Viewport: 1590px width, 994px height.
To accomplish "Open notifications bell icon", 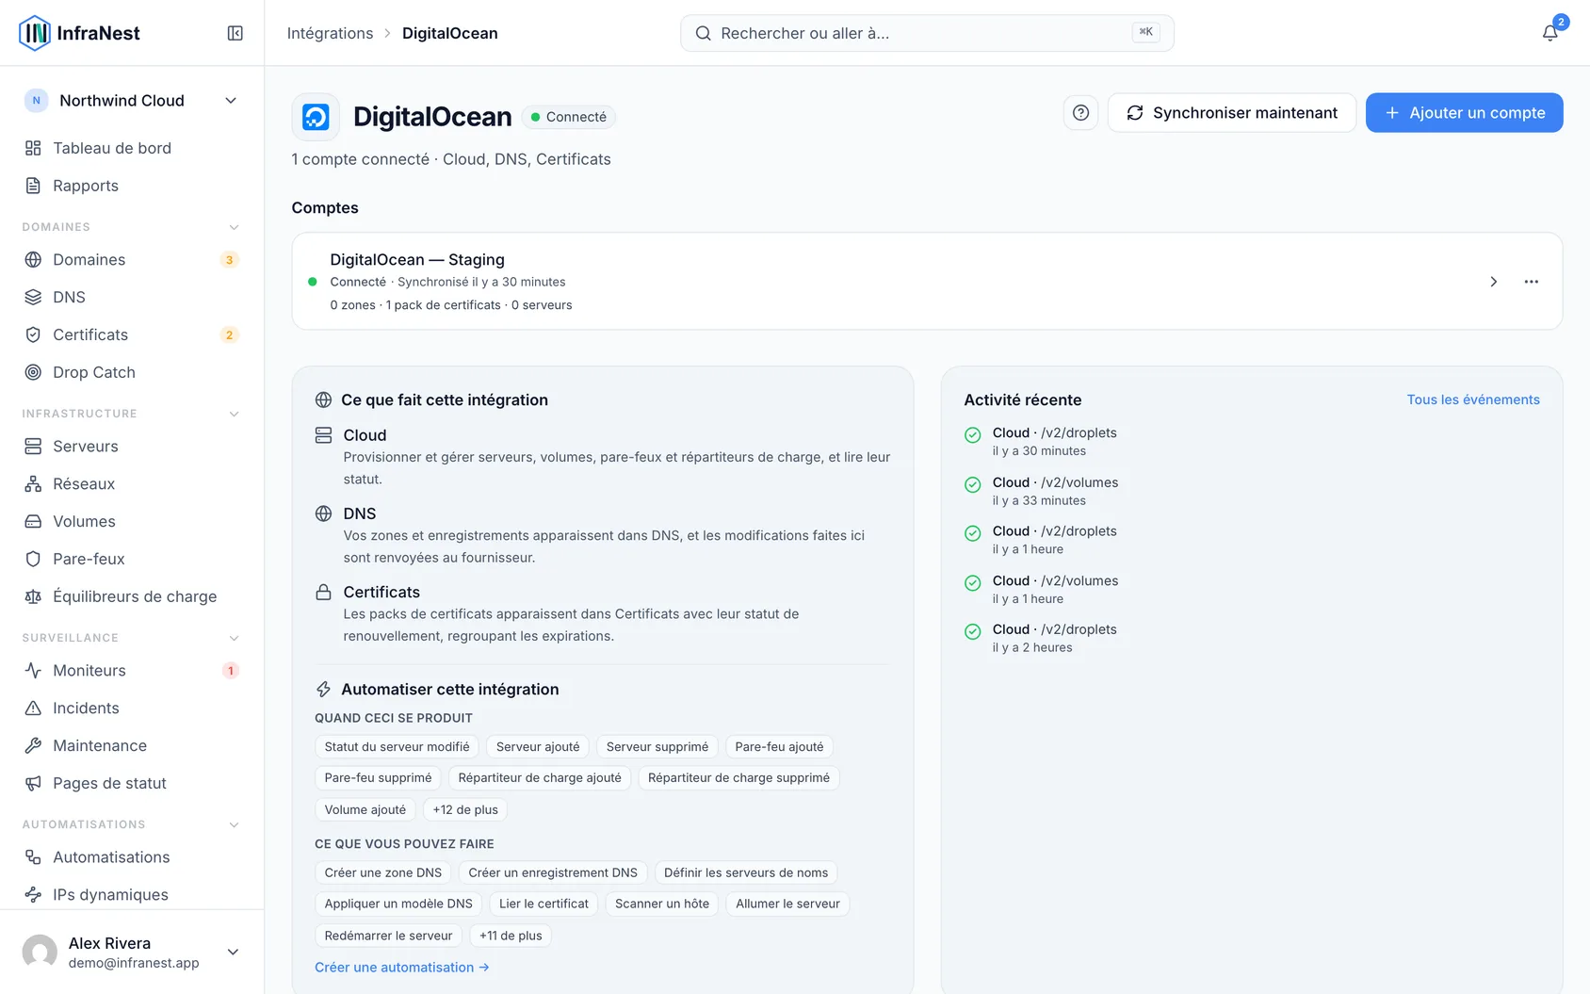I will tap(1549, 33).
